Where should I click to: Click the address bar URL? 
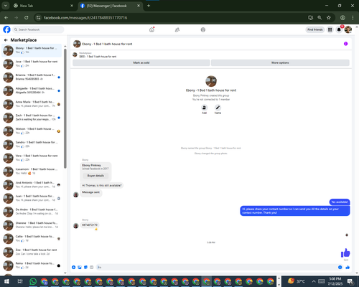(x=85, y=18)
